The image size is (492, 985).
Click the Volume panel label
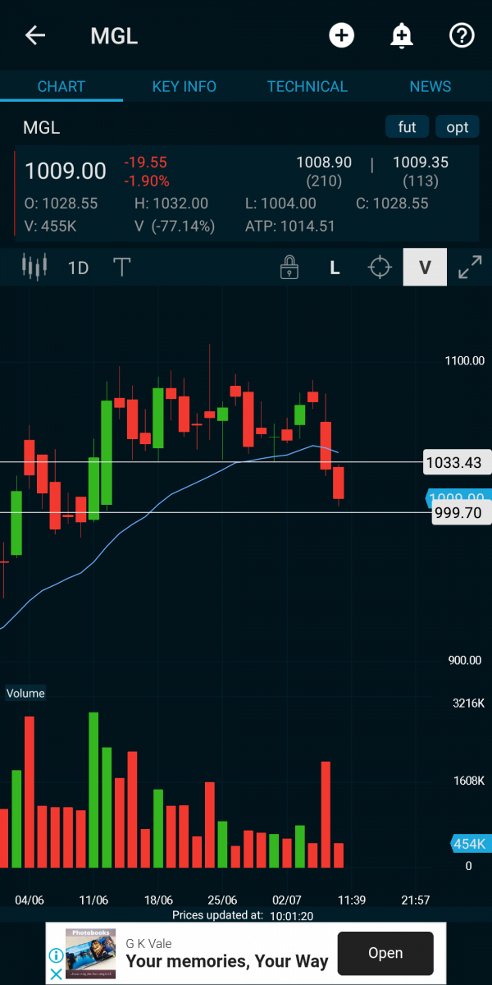point(25,694)
